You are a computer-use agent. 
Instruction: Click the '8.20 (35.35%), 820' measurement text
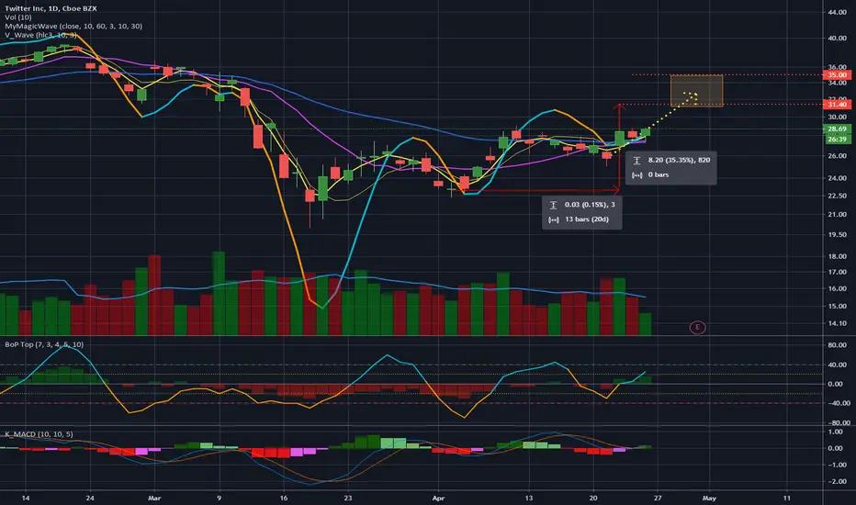pyautogui.click(x=679, y=160)
